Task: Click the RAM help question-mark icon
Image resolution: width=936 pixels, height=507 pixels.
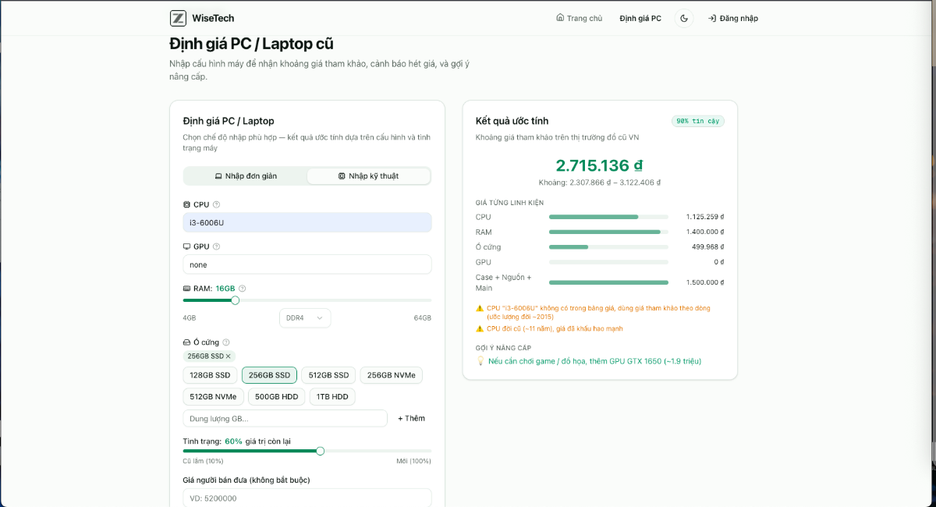Action: pyautogui.click(x=243, y=289)
